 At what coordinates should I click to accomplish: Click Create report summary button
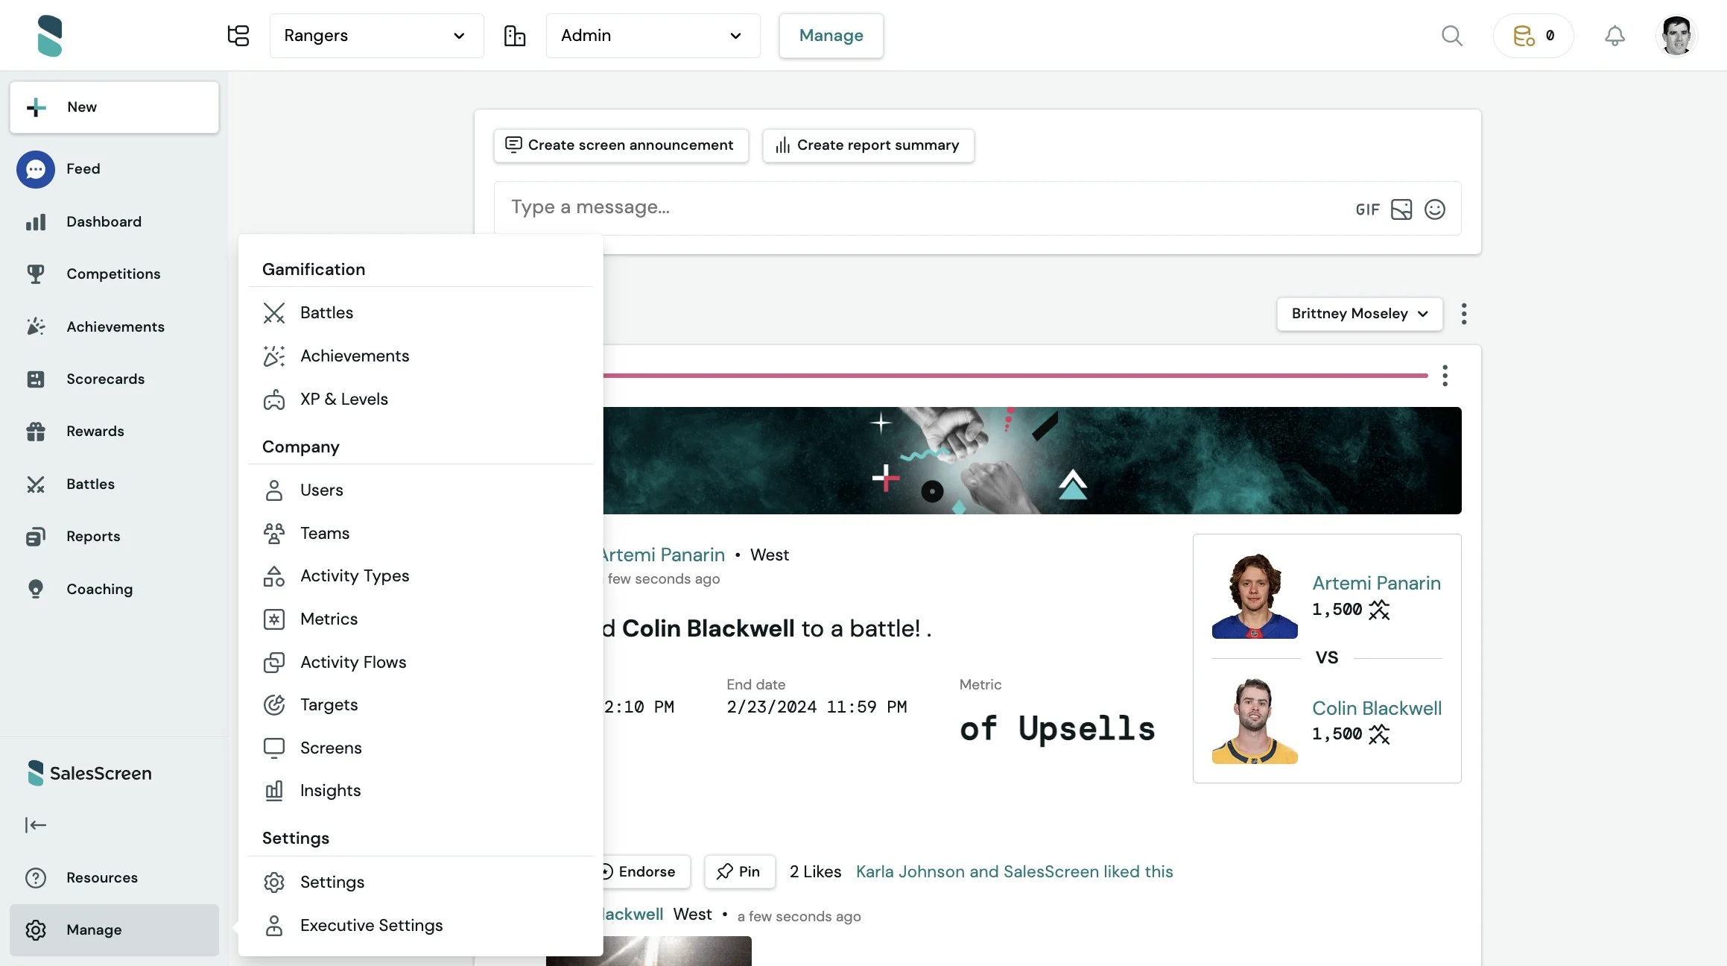pos(868,145)
